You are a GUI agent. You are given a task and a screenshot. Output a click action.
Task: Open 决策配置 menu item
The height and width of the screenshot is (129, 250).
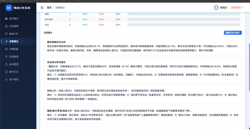[18, 49]
